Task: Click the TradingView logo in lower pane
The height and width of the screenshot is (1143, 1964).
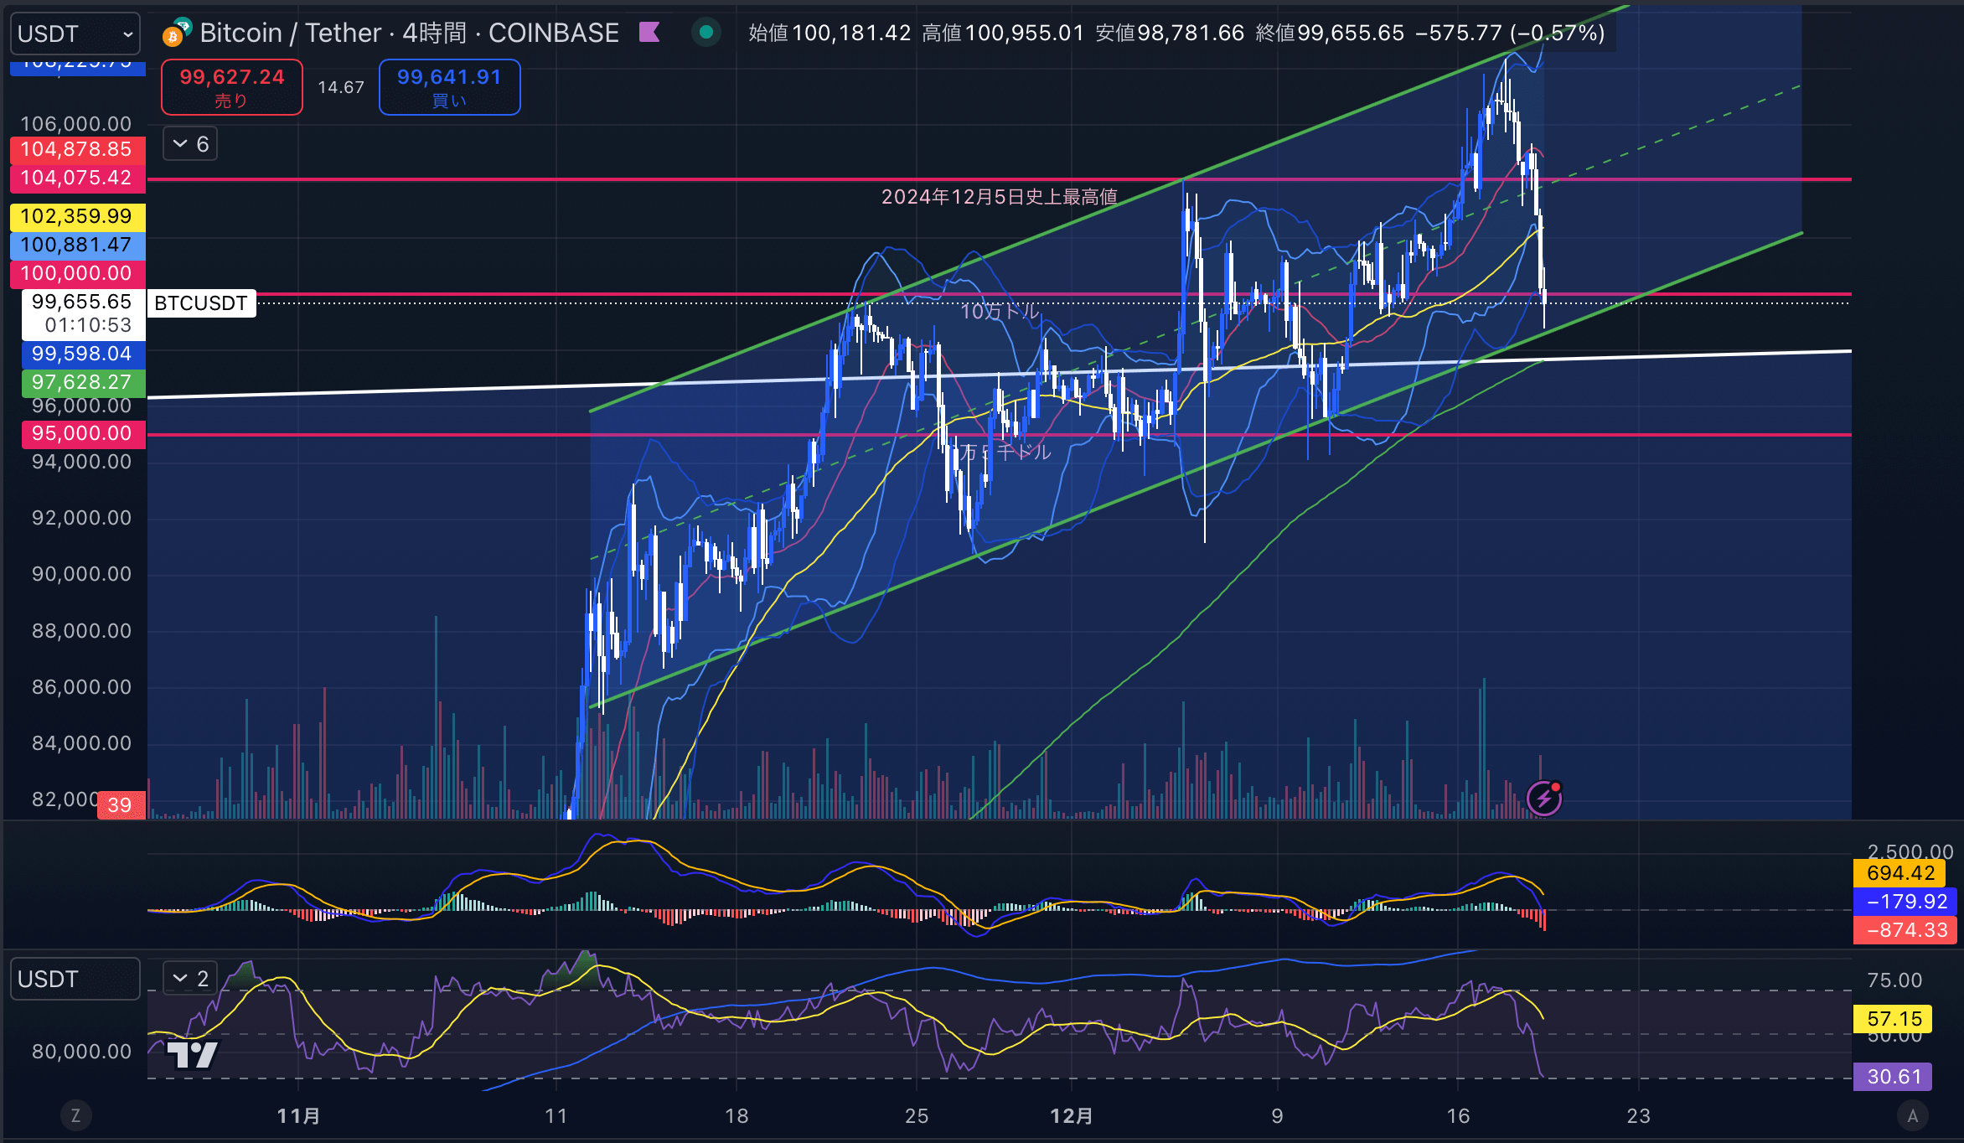Action: tap(193, 1053)
